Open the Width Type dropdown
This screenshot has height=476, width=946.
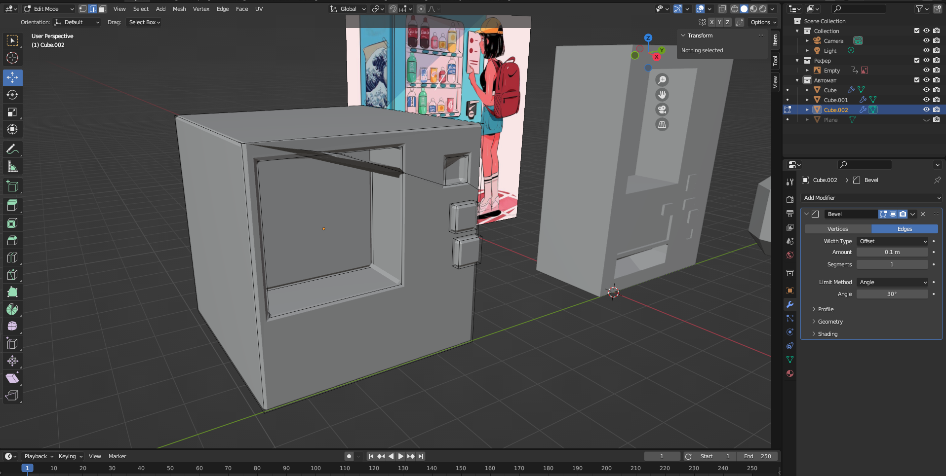point(893,241)
